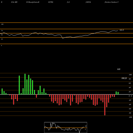Viewport: 133px width, 133px height.
Task: Click the MR indicator title
Action: coord(119,69)
